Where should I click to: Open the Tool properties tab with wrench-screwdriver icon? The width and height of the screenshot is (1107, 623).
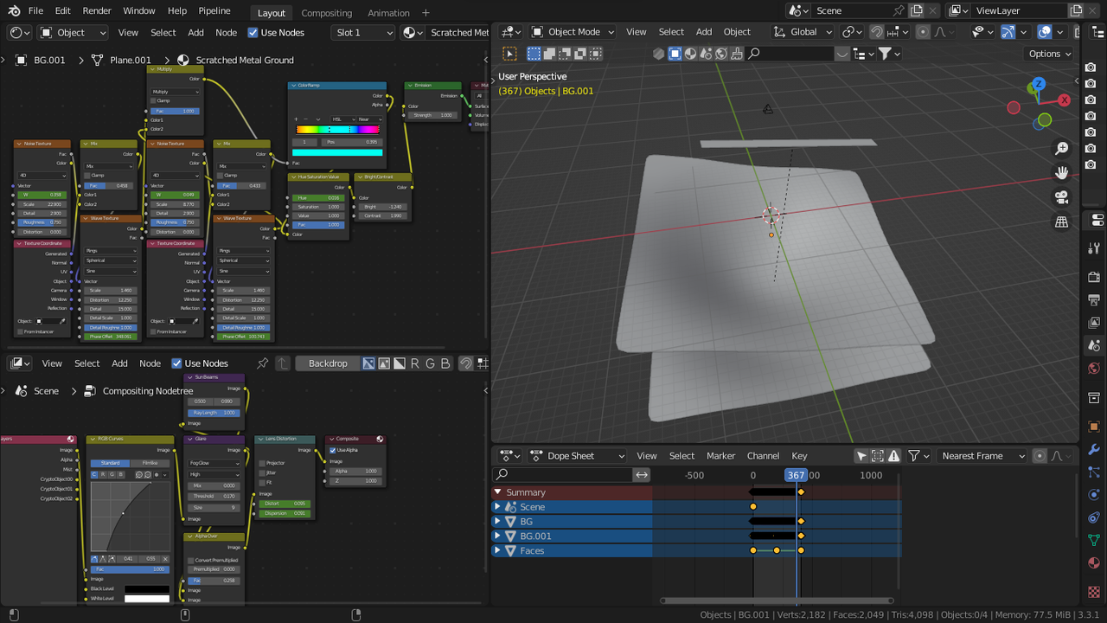[x=1094, y=249]
